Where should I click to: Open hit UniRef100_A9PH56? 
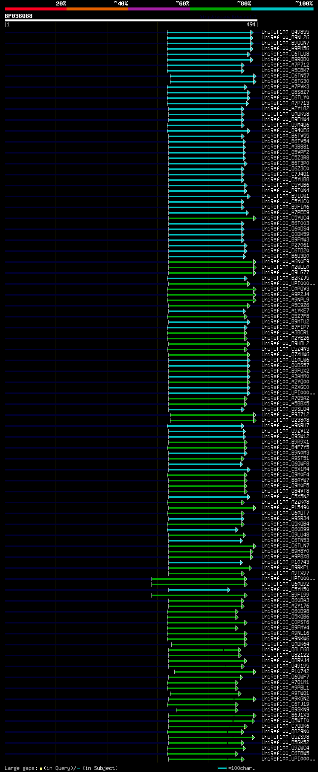click(x=286, y=48)
